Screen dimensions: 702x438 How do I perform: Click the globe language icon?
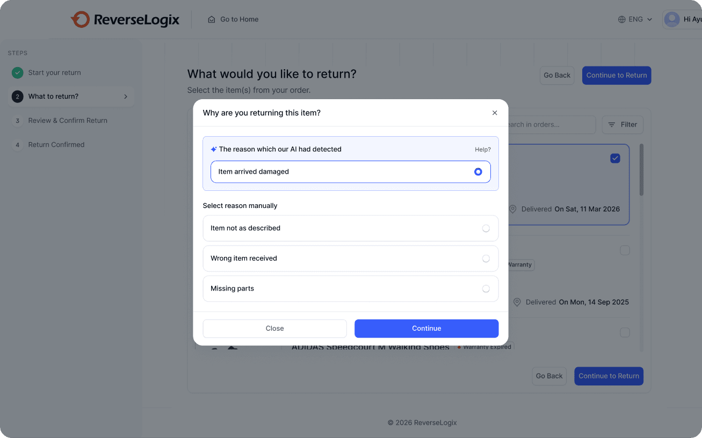pyautogui.click(x=622, y=19)
